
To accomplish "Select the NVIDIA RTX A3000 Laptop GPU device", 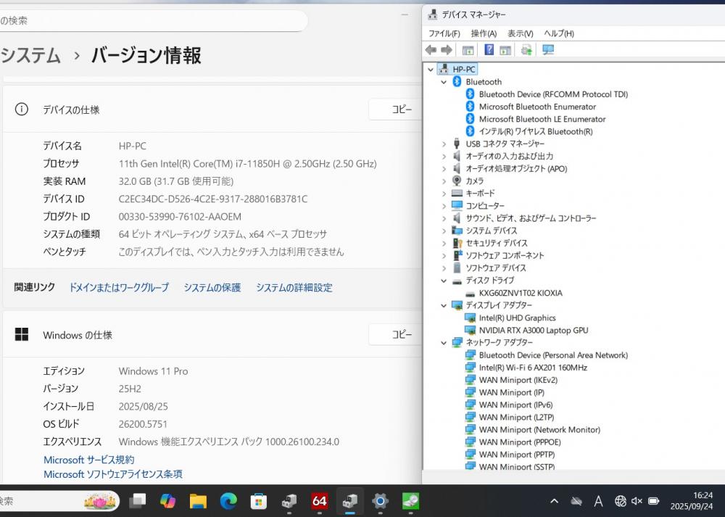I will point(533,330).
